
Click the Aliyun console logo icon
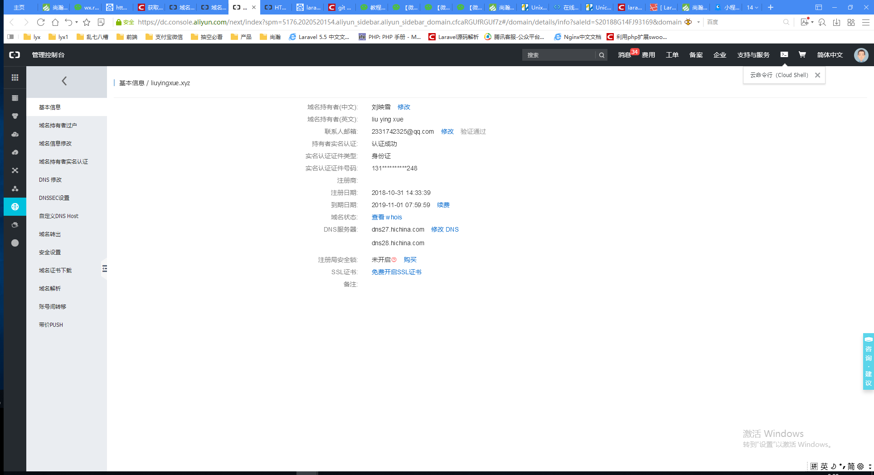coord(15,55)
